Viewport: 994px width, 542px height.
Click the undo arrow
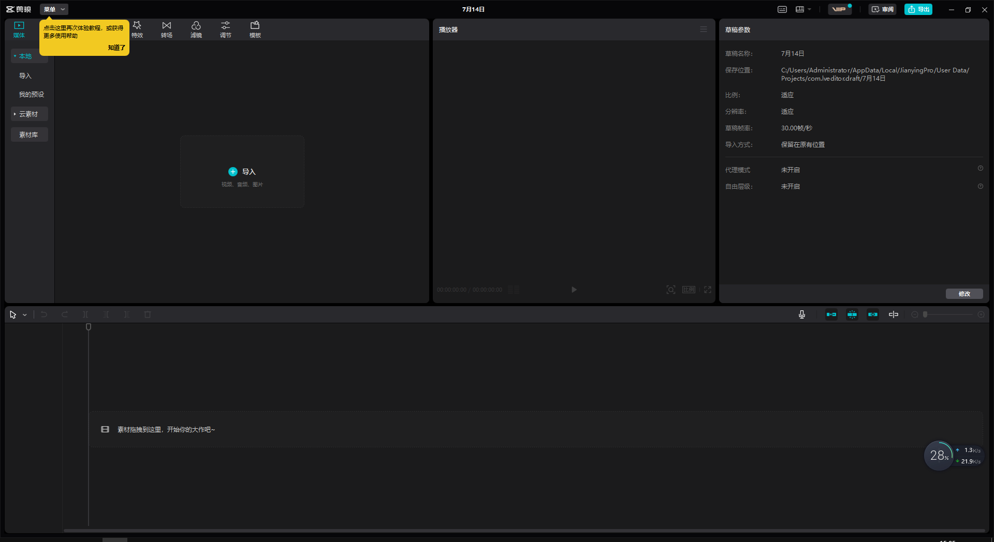click(44, 314)
